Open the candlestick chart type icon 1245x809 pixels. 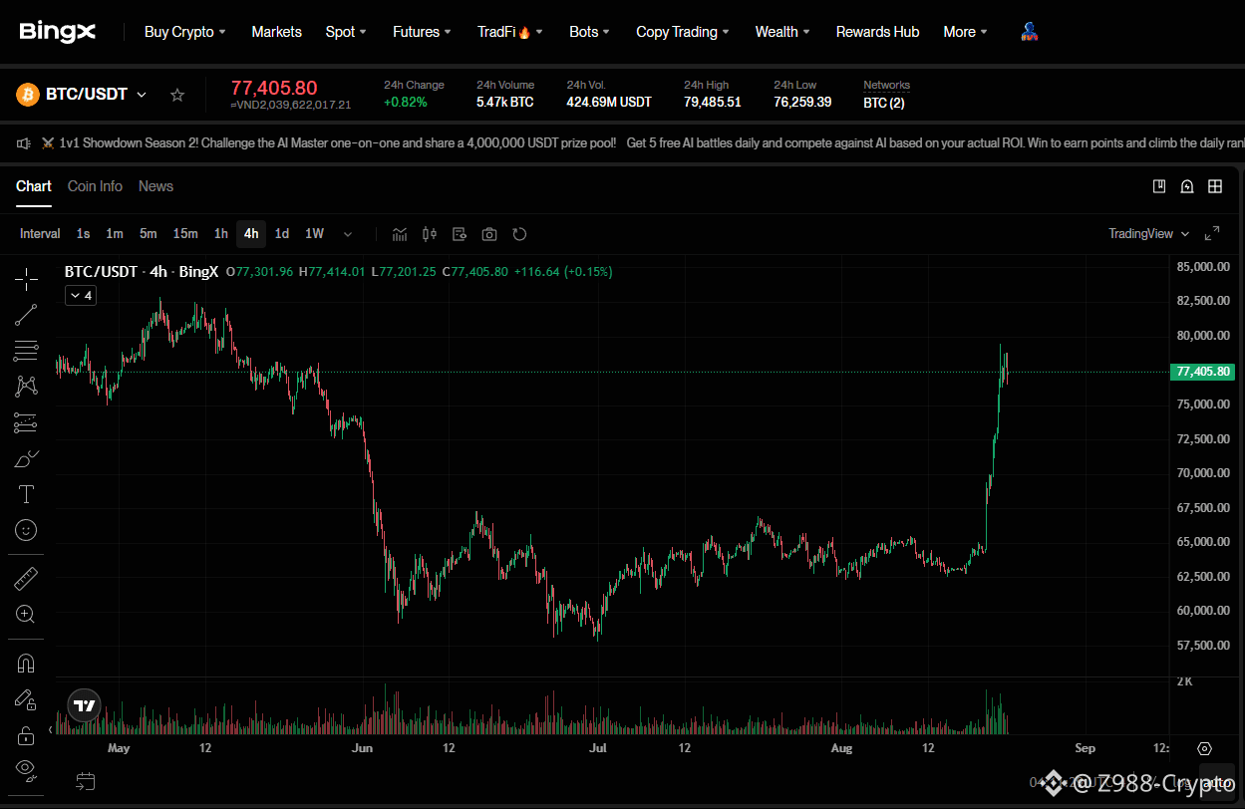coord(430,234)
